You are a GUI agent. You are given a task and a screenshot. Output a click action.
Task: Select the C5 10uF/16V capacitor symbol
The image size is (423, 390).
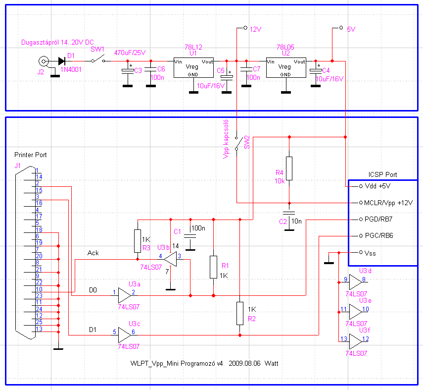227,77
